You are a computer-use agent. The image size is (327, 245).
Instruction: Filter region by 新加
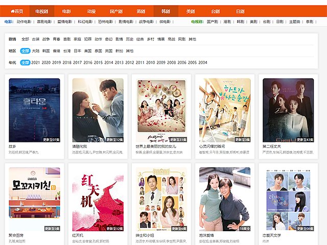(x=119, y=51)
